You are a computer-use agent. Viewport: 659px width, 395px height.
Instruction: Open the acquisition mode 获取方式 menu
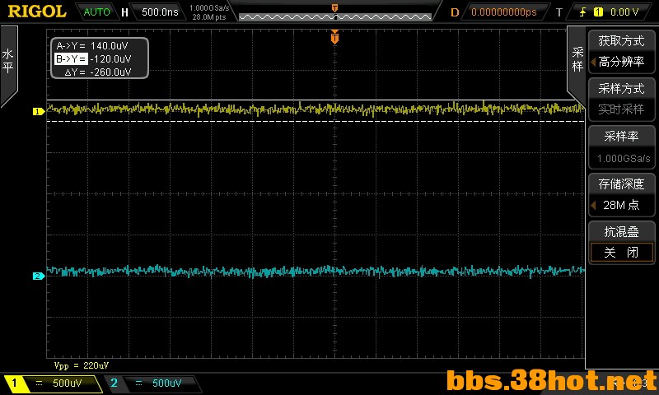(x=621, y=40)
